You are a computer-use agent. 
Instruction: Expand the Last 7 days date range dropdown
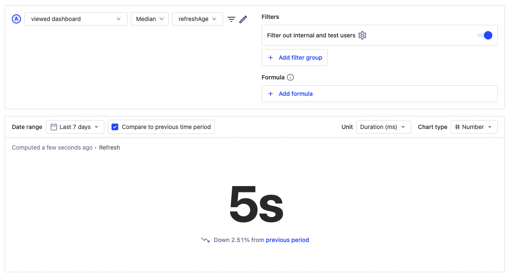[75, 126]
